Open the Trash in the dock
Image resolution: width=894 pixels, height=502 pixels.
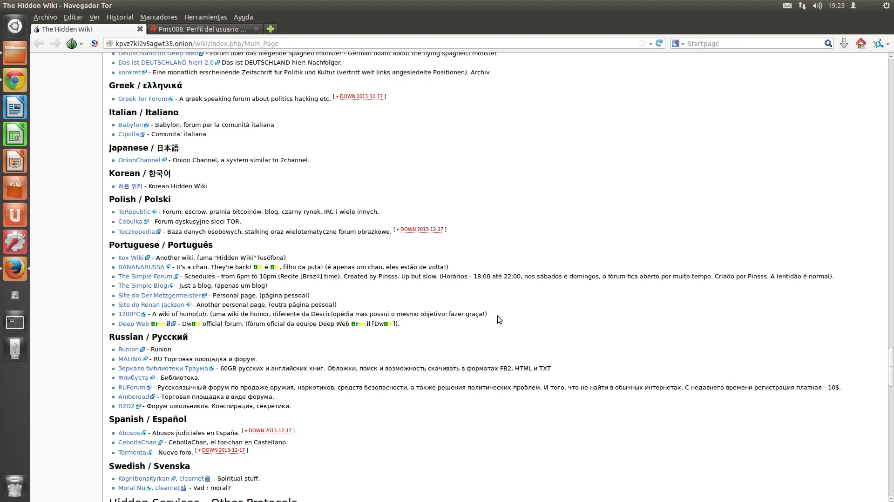pos(15,486)
